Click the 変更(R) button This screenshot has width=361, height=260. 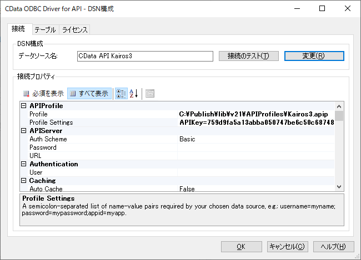[314, 56]
